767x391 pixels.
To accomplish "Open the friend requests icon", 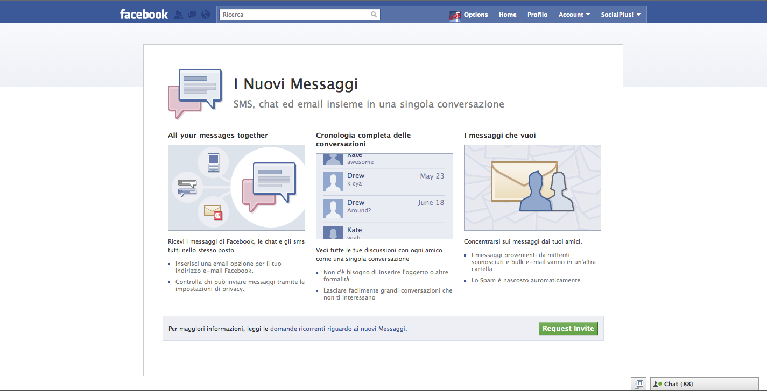I will tap(179, 15).
